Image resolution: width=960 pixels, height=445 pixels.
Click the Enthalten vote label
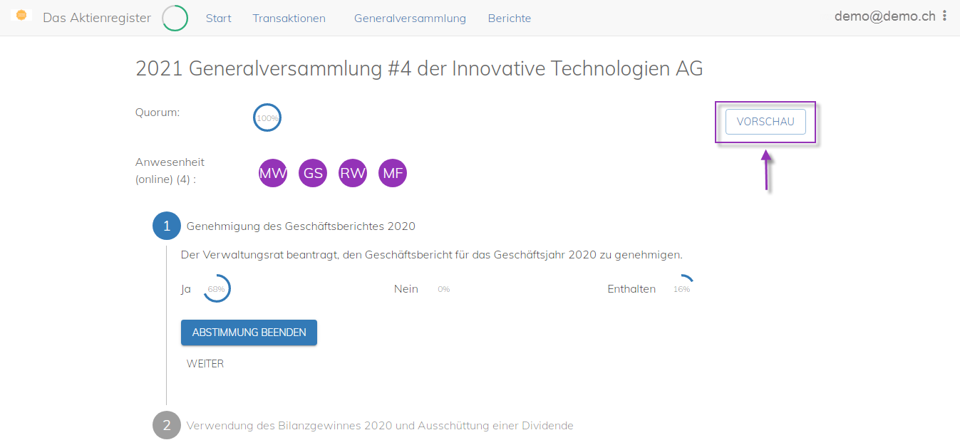point(631,289)
